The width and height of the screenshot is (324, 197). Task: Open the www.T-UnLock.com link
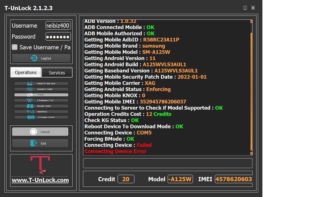point(40,180)
